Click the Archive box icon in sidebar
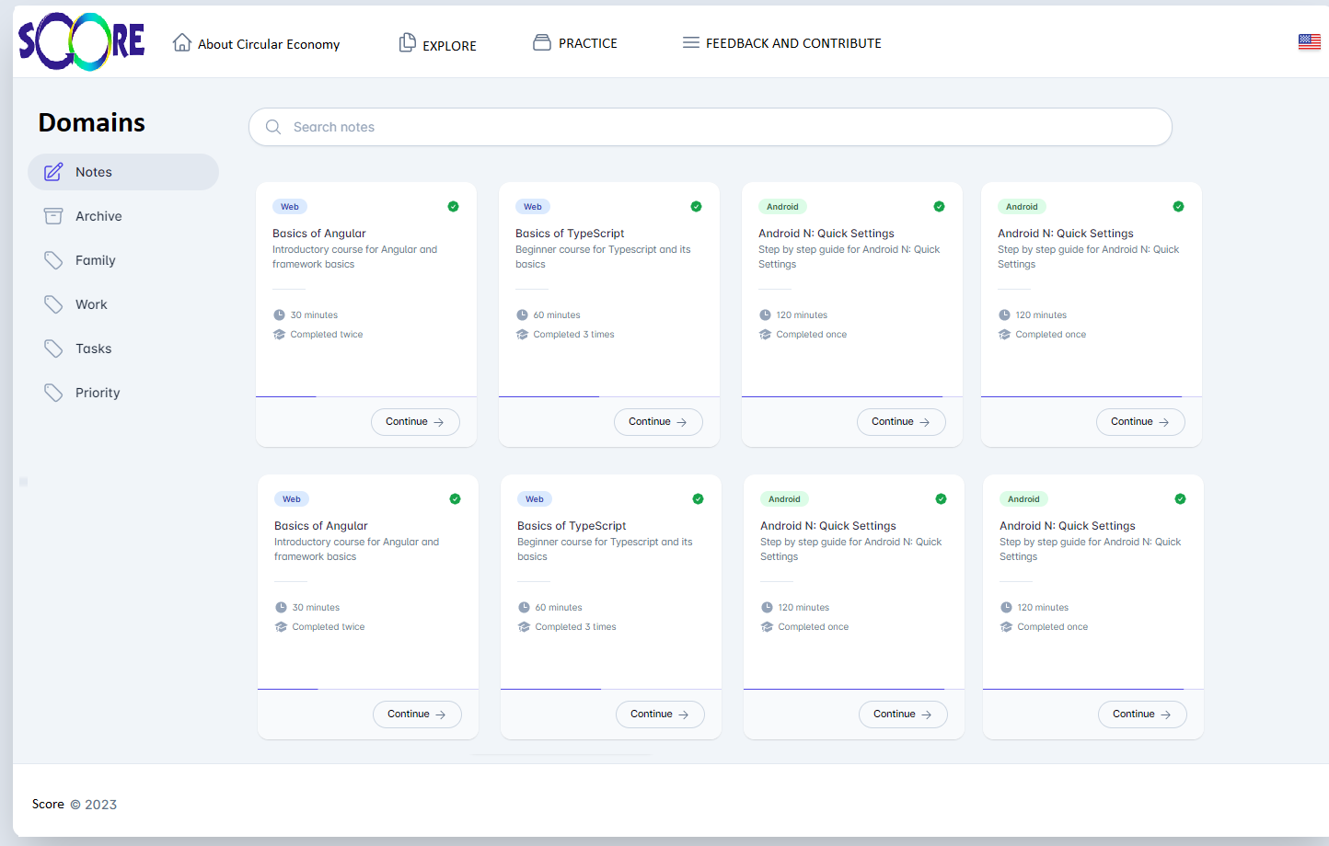Viewport: 1329px width, 846px height. coord(53,216)
